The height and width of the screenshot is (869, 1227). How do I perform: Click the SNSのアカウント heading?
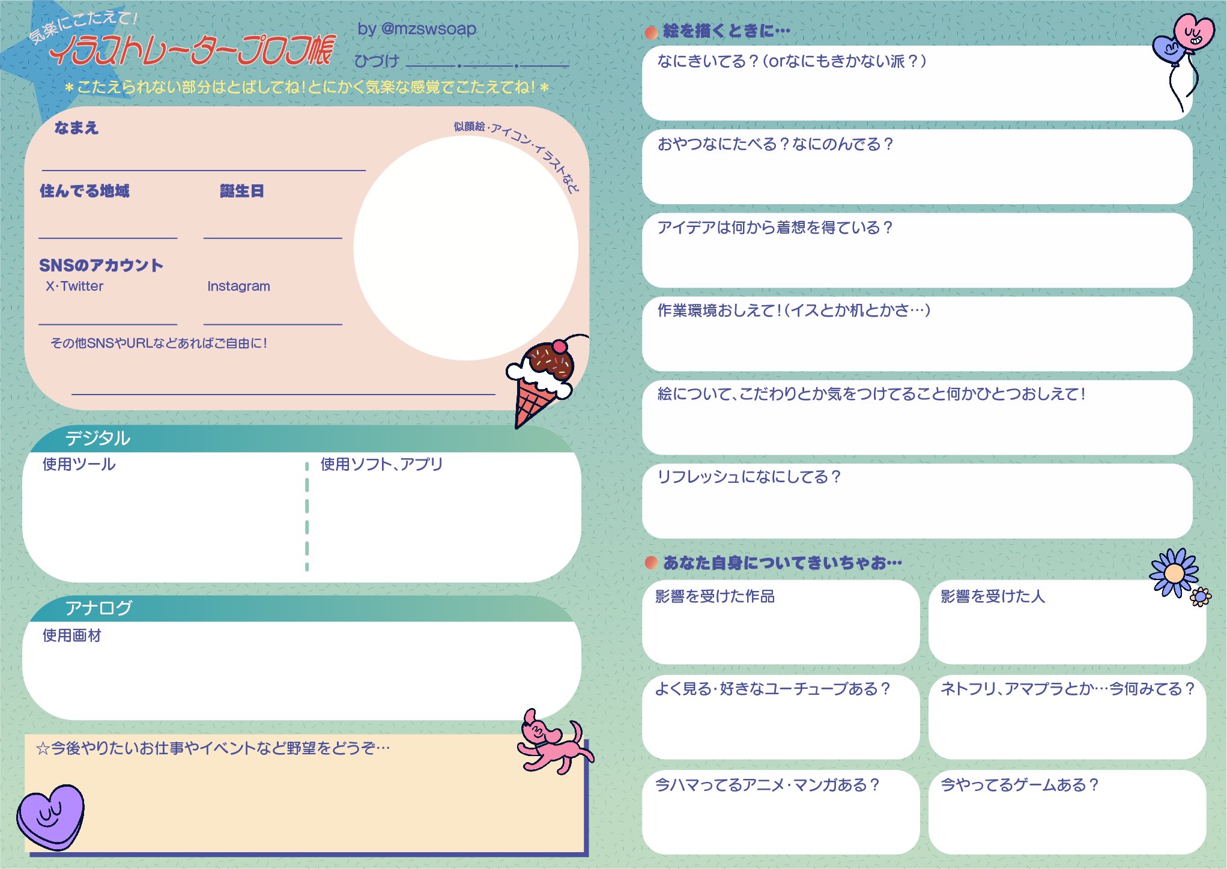point(101,265)
